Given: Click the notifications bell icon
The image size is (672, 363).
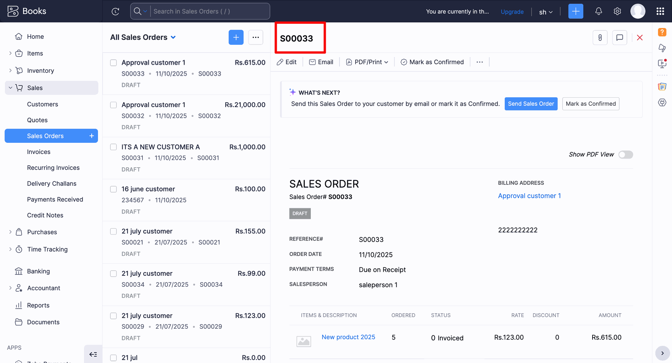Looking at the screenshot, I should pos(598,11).
